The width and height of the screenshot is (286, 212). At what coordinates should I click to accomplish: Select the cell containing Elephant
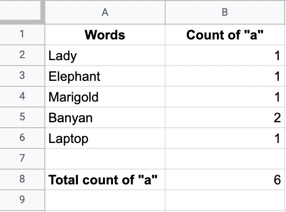click(105, 76)
